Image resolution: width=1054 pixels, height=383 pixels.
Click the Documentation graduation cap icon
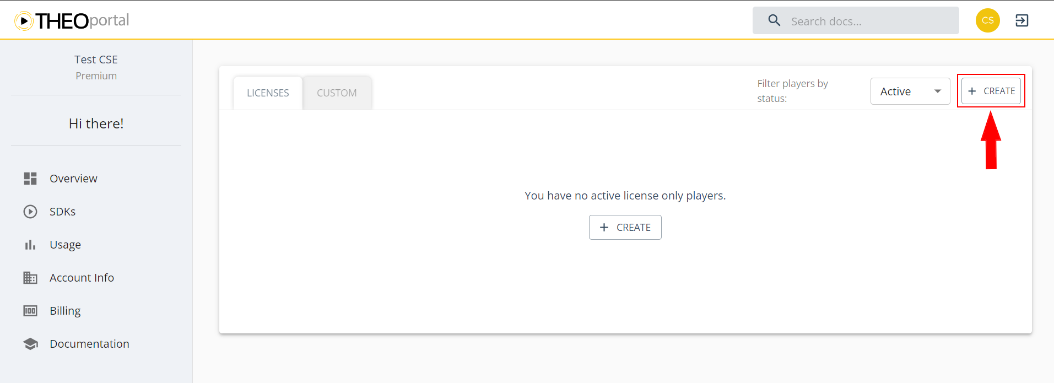click(x=30, y=343)
